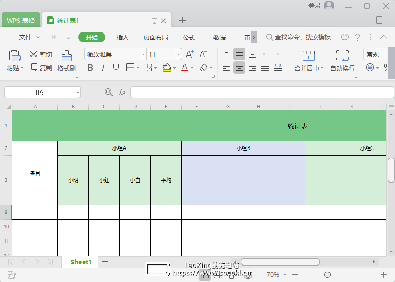Open zoom level 70% dropdown

pyautogui.click(x=285, y=275)
